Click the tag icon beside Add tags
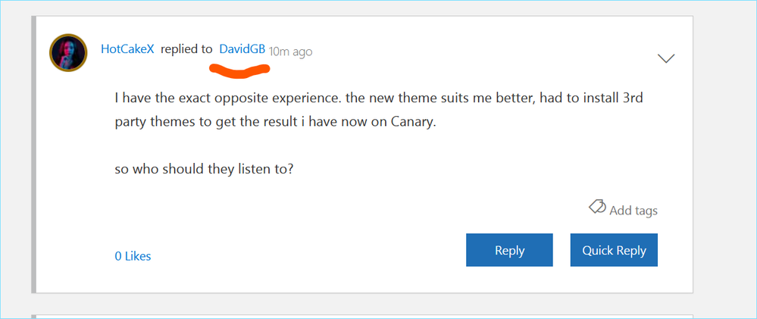 [597, 208]
